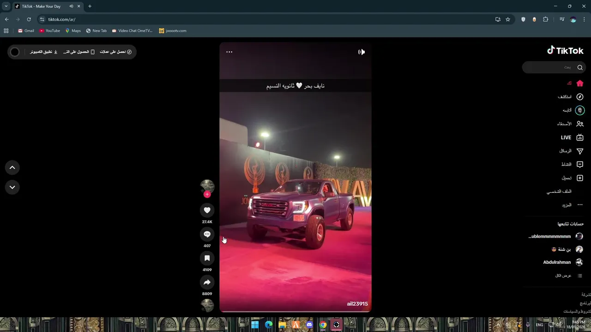Open the Following tab (أتابعه)
Screen dimensions: 591x332
pos(573,110)
